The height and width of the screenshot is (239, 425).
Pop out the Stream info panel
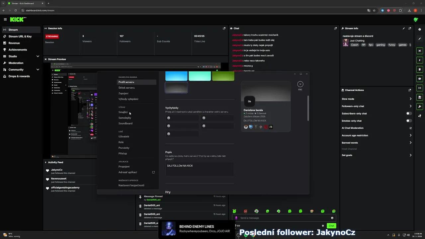coord(410,29)
